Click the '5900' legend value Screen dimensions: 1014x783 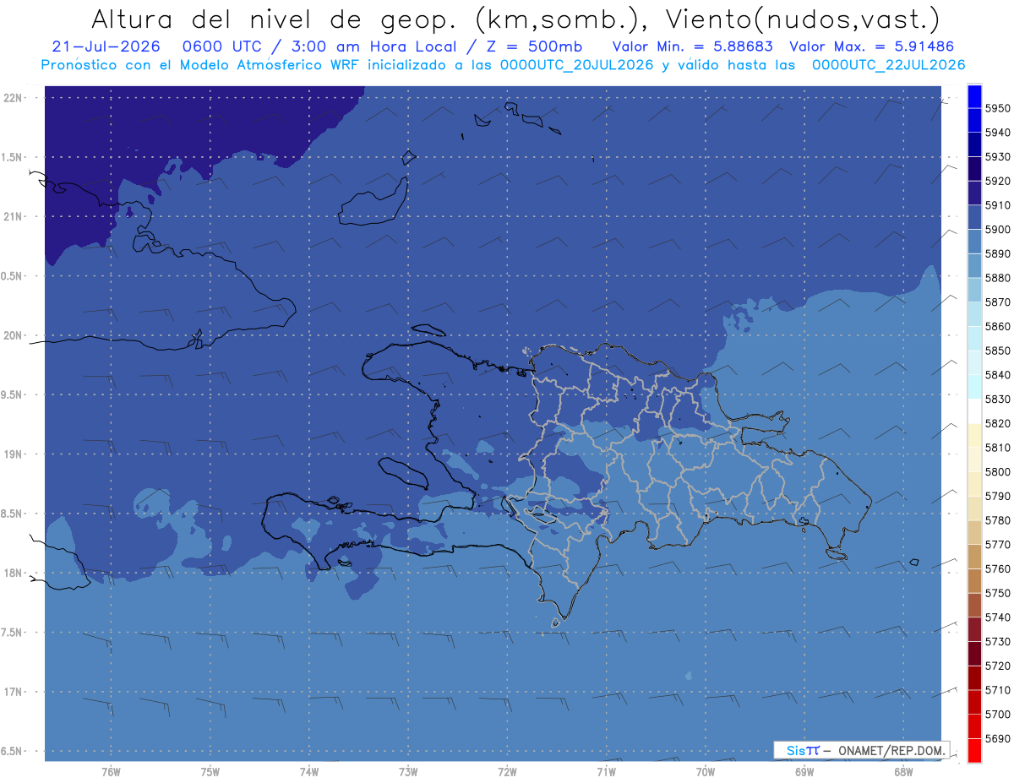(x=997, y=230)
